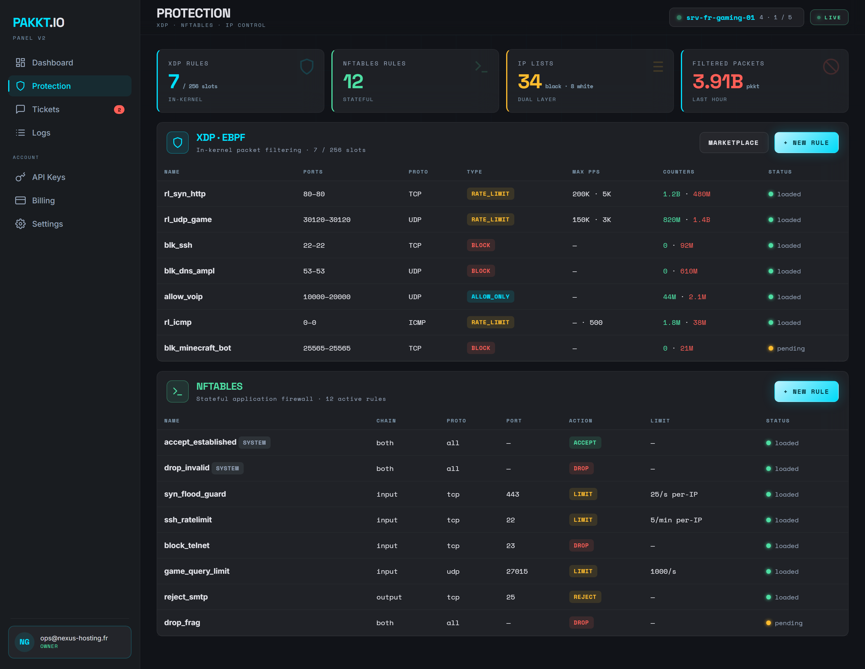Open the Dashboard menu item
865x669 pixels.
[x=70, y=63]
